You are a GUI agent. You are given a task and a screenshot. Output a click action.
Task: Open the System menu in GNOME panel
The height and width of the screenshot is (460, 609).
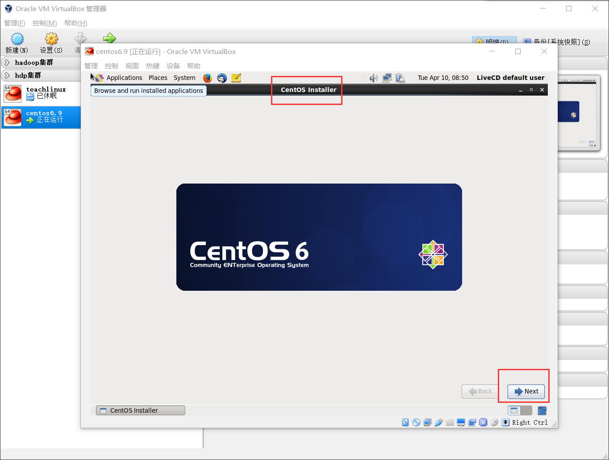[184, 78]
